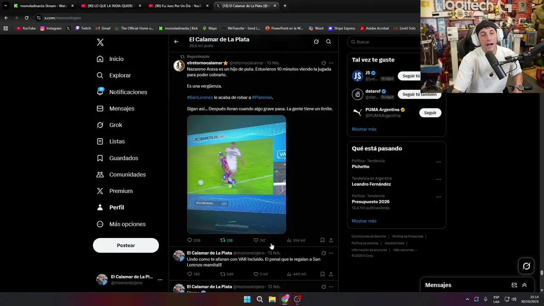The width and height of the screenshot is (544, 306).
Task: Expand the Mensajes drawer with arrows
Action: coord(524,285)
